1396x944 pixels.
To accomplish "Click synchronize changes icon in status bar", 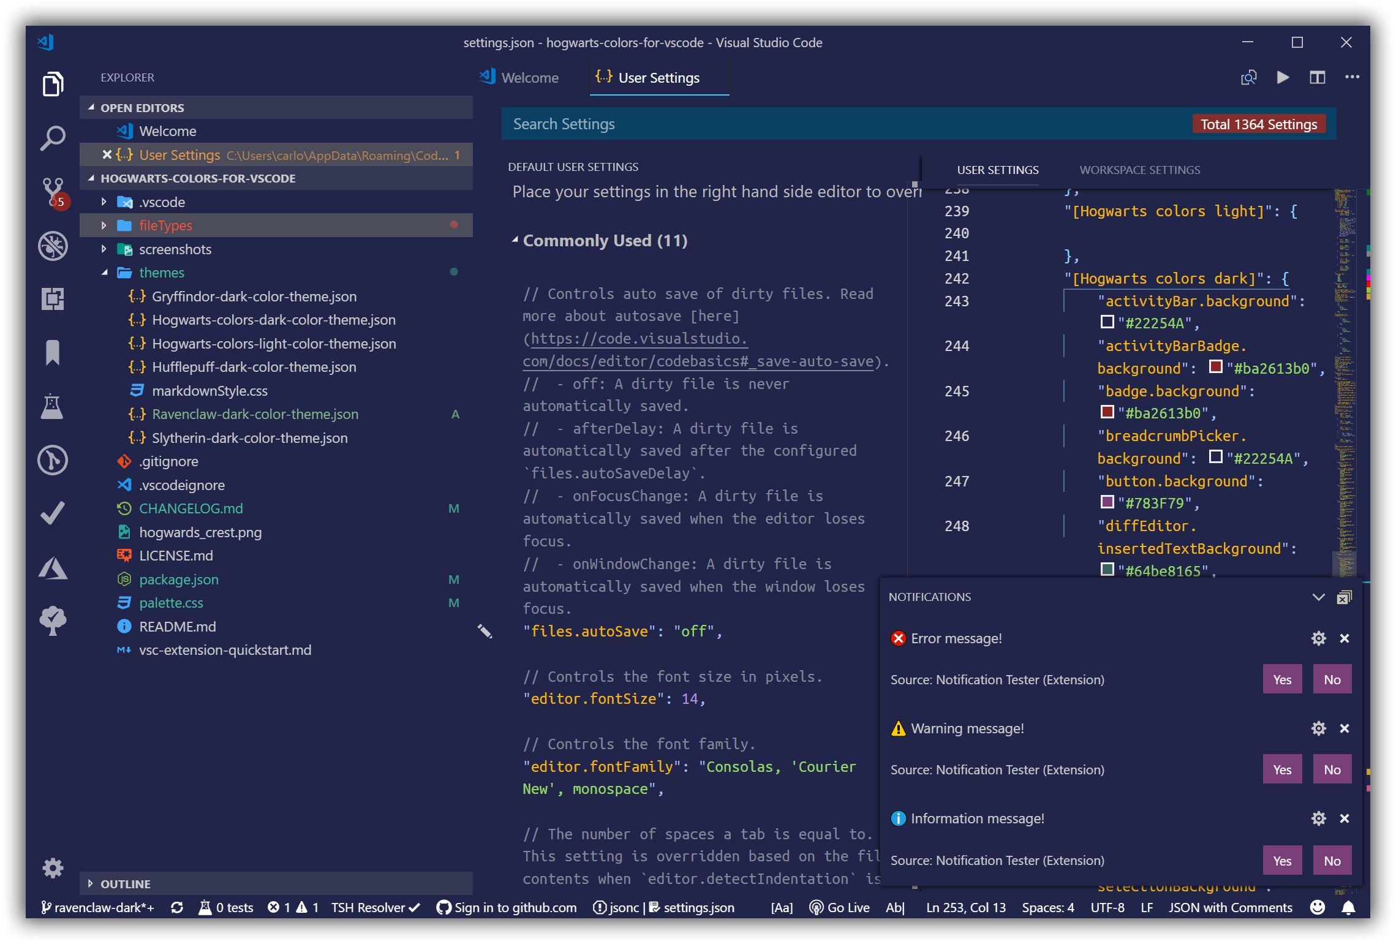I will 177,908.
